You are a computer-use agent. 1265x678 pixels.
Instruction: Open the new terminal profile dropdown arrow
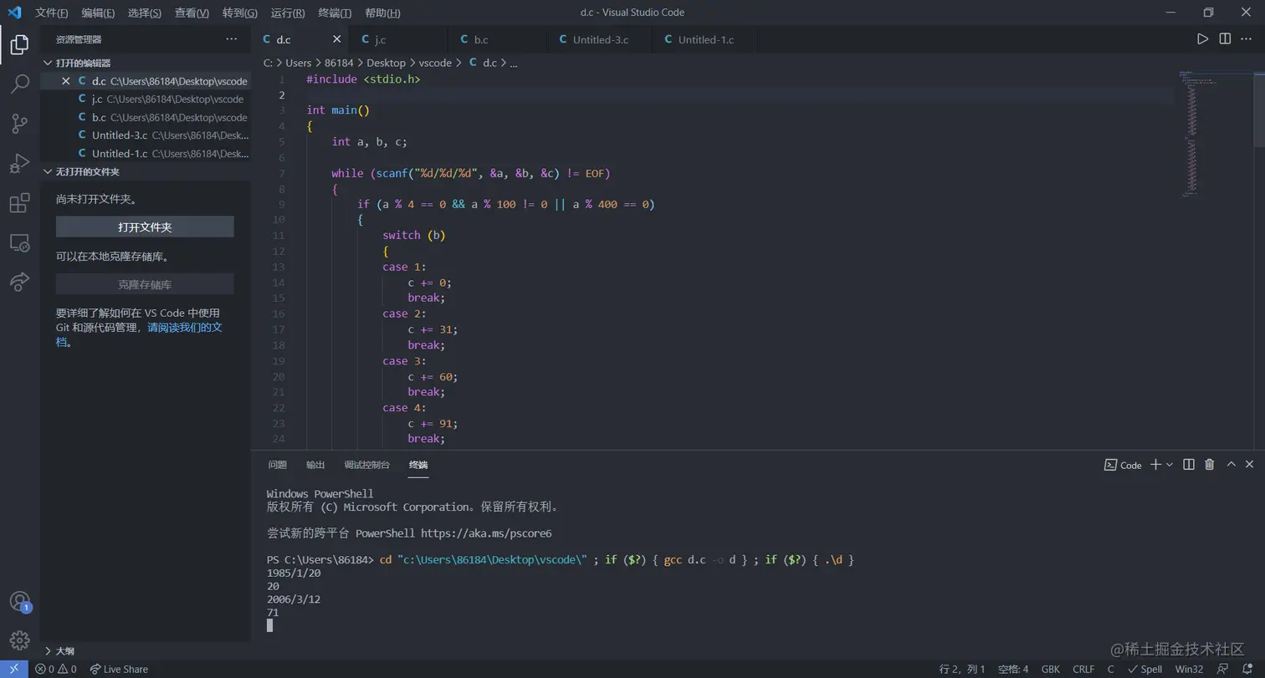coord(1170,465)
